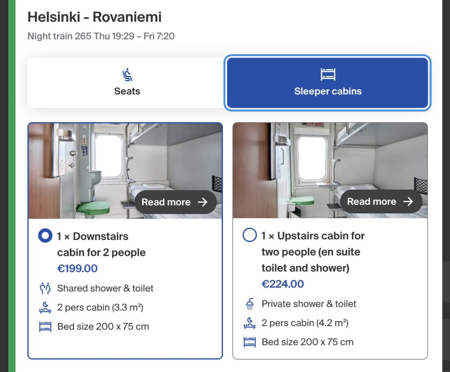Click the Upstairs cabin bed size icon

[x=250, y=342]
